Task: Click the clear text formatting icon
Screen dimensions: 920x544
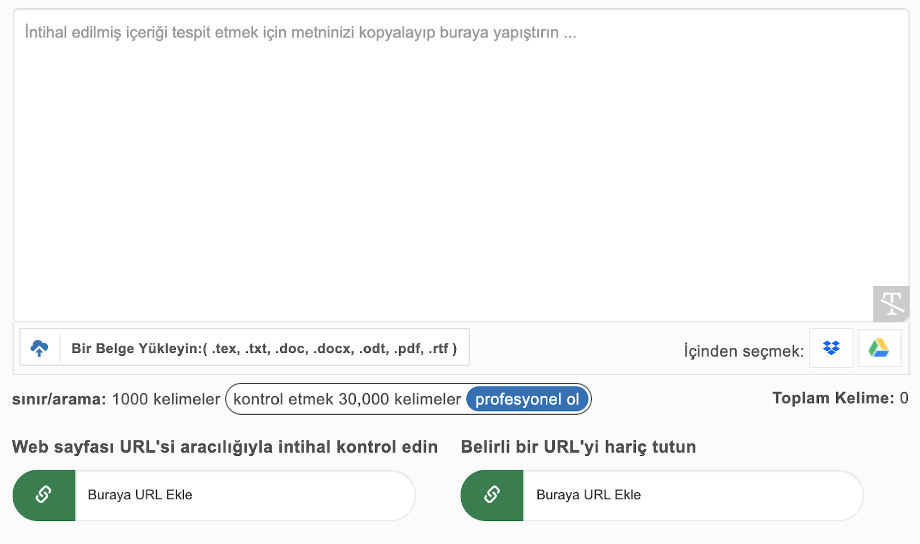Action: coord(891,304)
